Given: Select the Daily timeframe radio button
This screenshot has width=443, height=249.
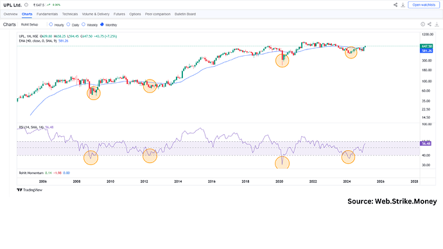Looking at the screenshot, I should (x=68, y=24).
